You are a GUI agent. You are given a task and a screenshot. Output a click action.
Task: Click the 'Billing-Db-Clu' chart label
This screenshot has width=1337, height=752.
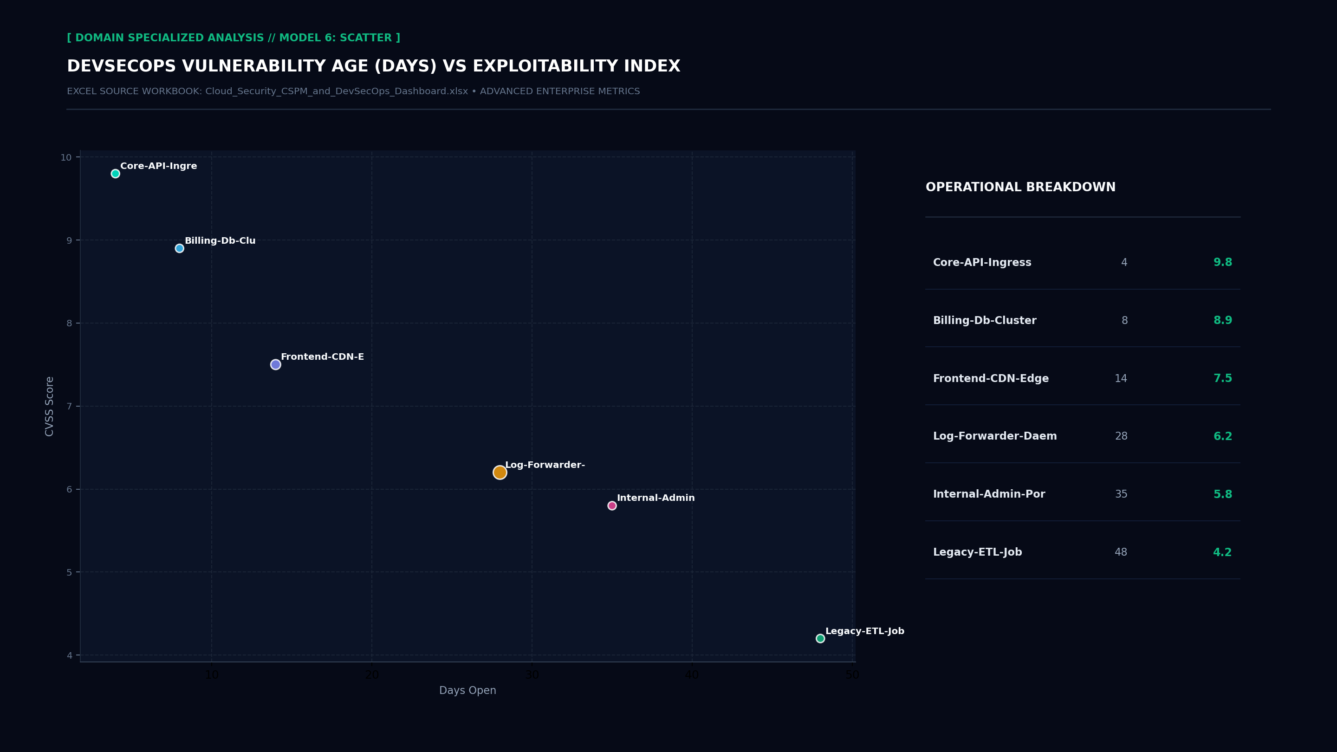(x=220, y=241)
